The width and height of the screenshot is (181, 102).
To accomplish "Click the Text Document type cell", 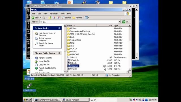I will [120, 57].
